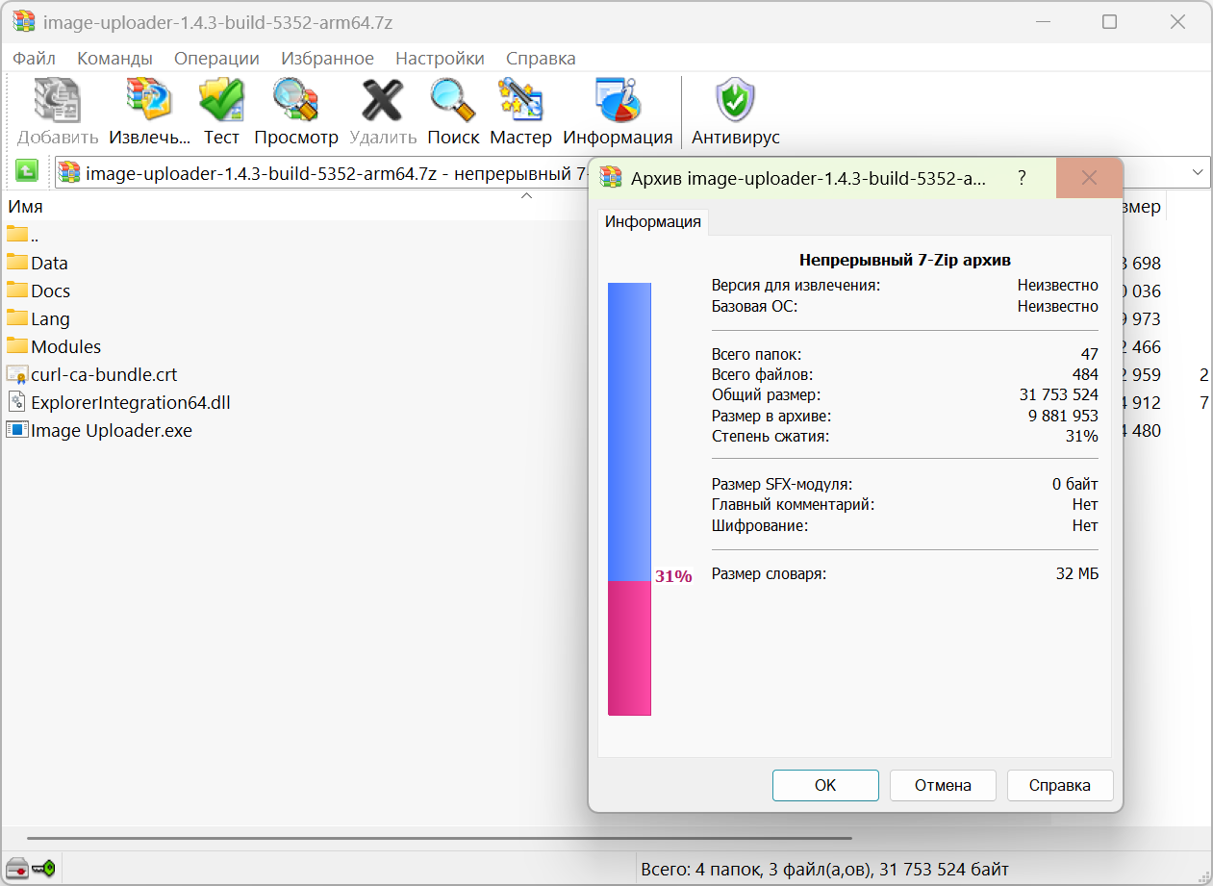The height and width of the screenshot is (886, 1213).
Task: Run the Тест archive check icon
Action: (x=221, y=100)
